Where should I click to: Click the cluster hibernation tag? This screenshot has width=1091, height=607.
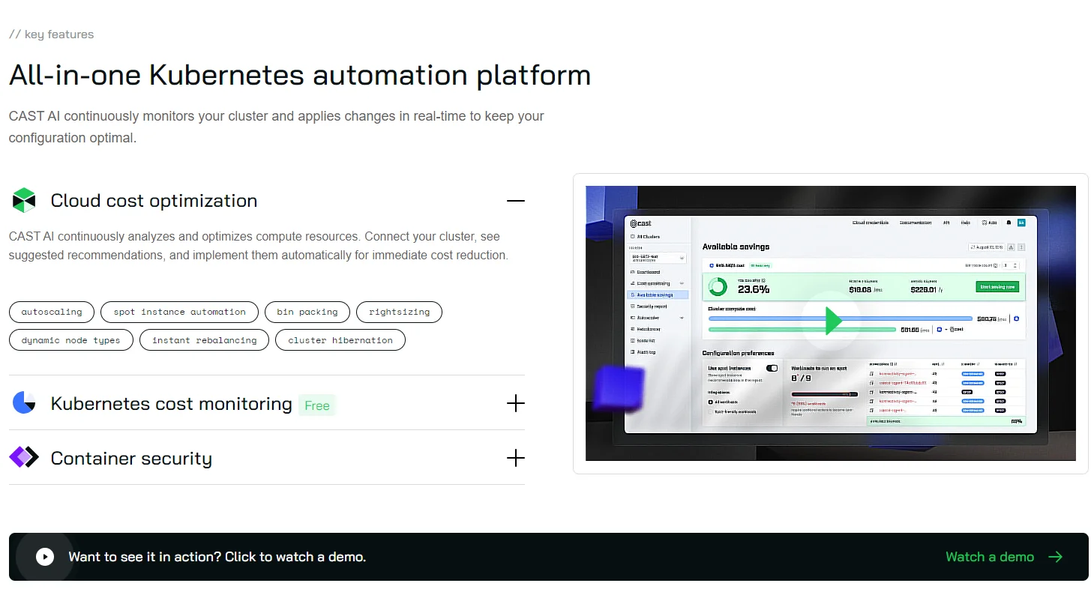(x=340, y=340)
